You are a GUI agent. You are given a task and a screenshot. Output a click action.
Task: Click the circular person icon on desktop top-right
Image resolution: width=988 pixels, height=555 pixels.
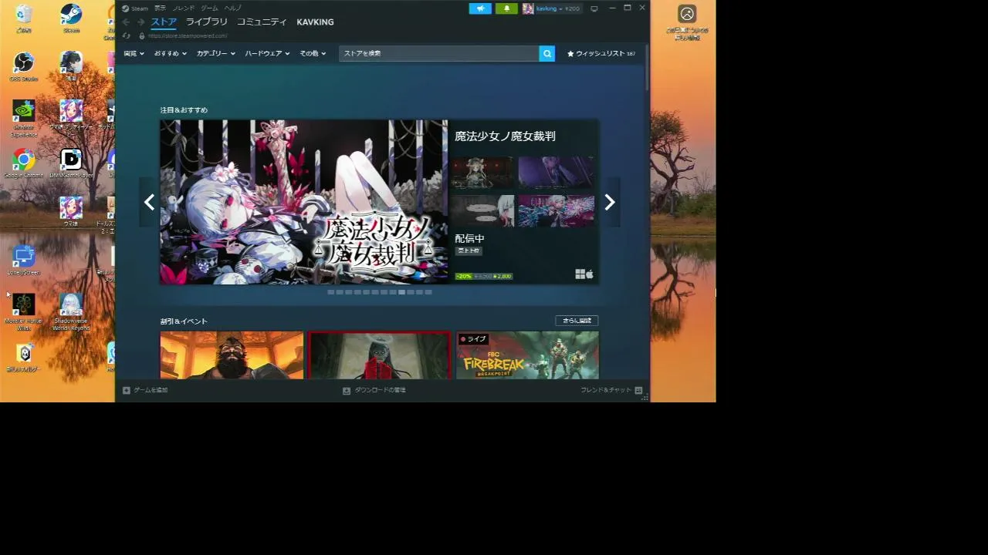pos(687,14)
